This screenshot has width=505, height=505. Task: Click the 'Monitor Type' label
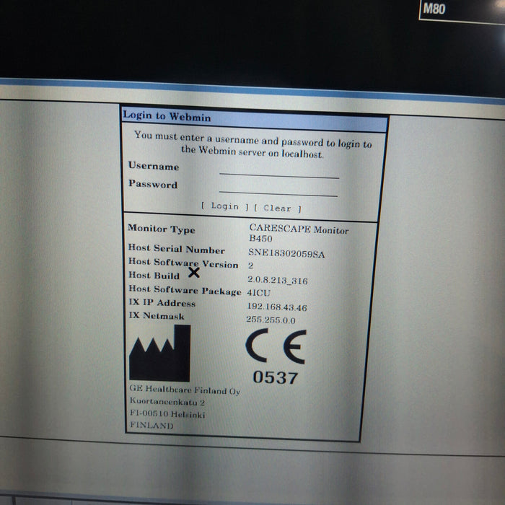[162, 229]
